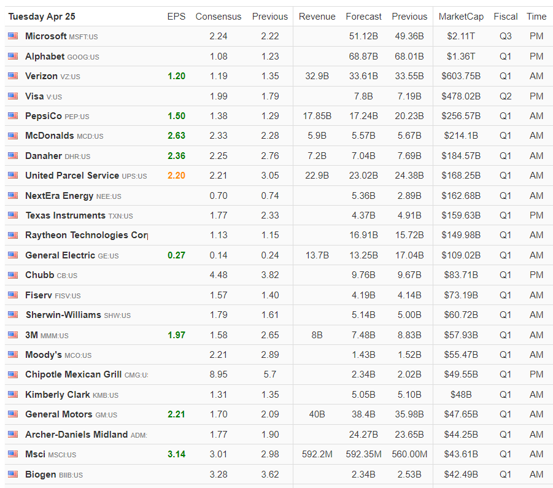
Task: Click the flag icon by Raytheon Technologies
Action: [x=13, y=235]
